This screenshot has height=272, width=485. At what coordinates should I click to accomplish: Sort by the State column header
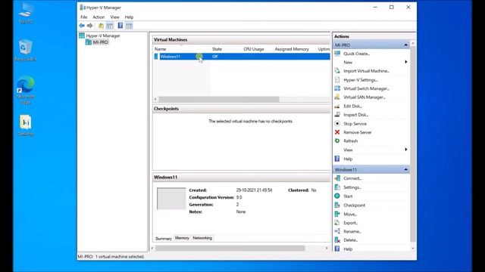pos(217,49)
